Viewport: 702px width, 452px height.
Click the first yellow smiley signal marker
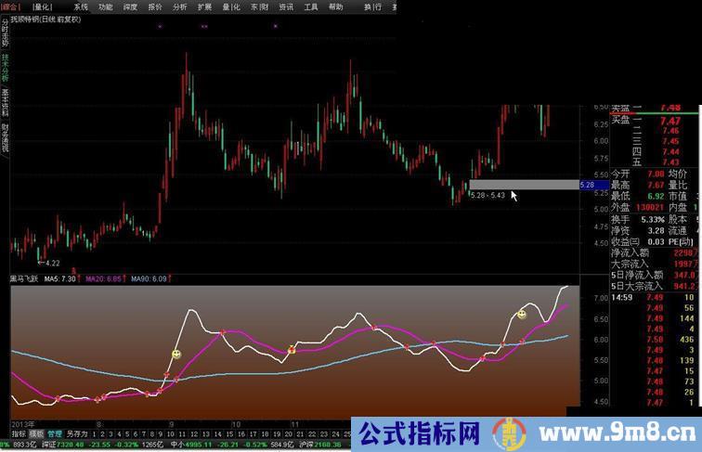click(176, 355)
